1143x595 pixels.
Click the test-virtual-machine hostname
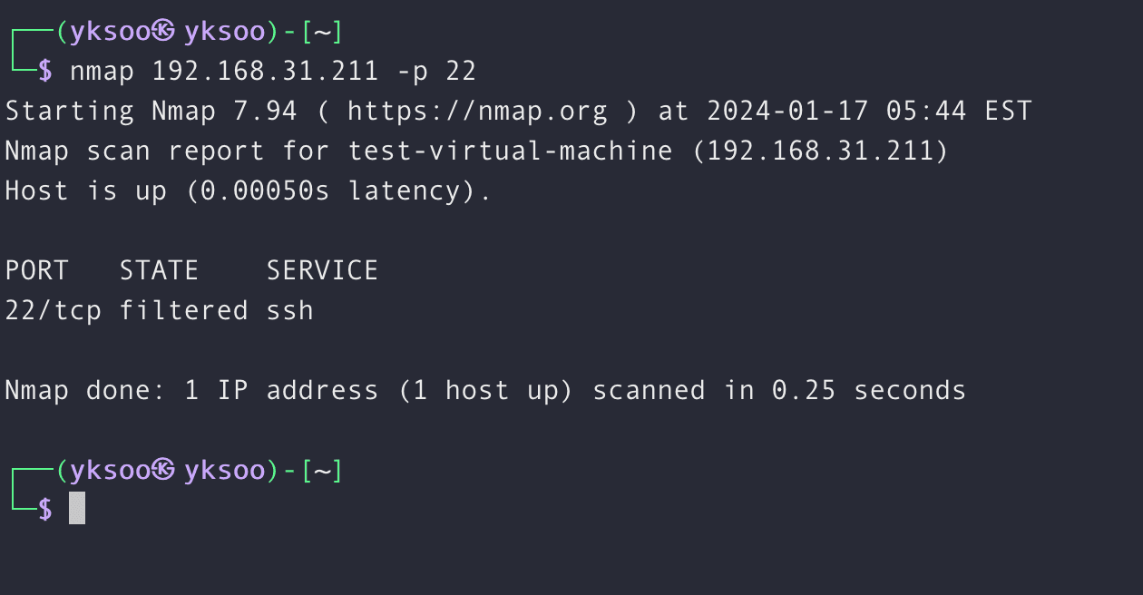(511, 151)
